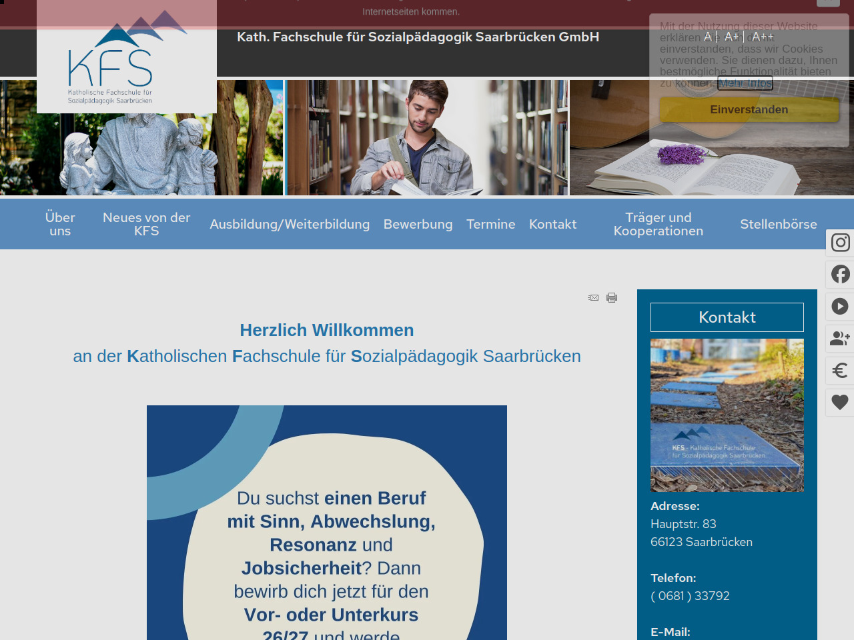This screenshot has height=640, width=854.
Task: Open Termine in the navigation bar
Action: tap(490, 225)
